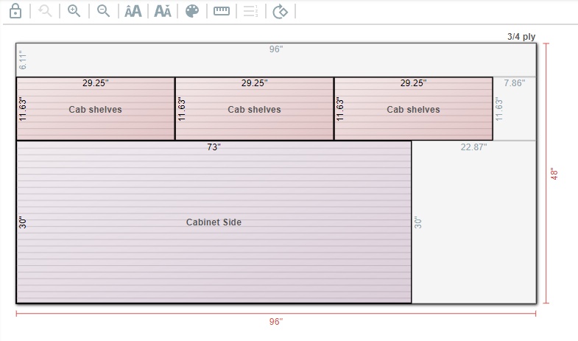
Task: Click the 96" width dimension below sheet
Action: point(275,322)
